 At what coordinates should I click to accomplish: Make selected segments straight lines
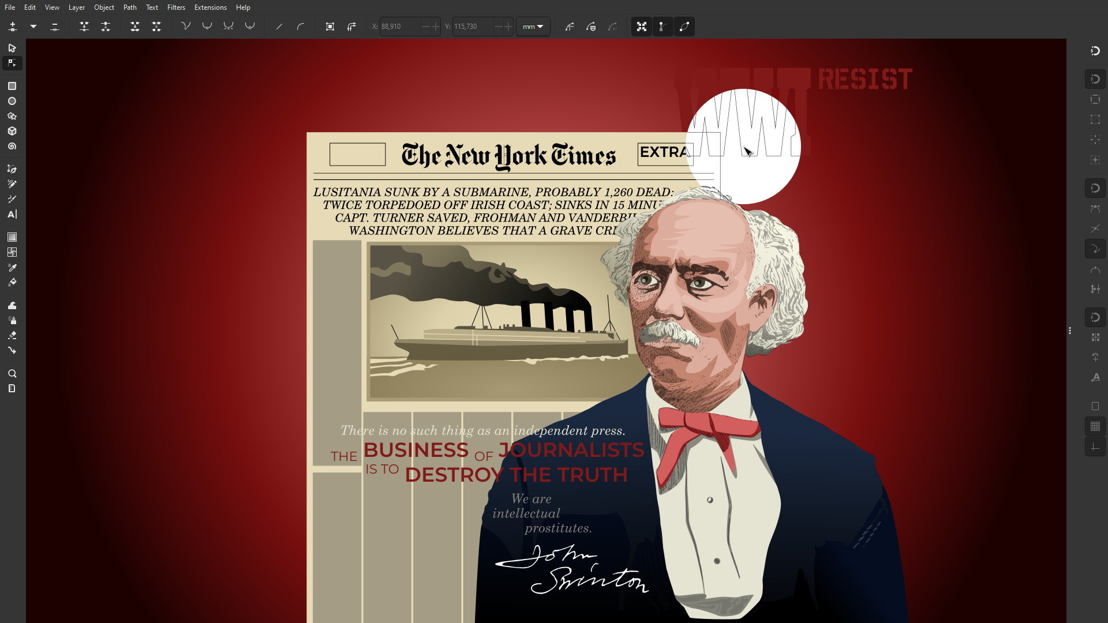point(279,27)
